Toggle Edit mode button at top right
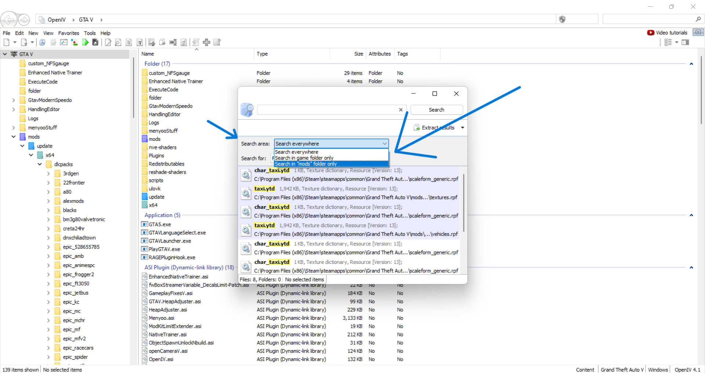 click(x=698, y=32)
